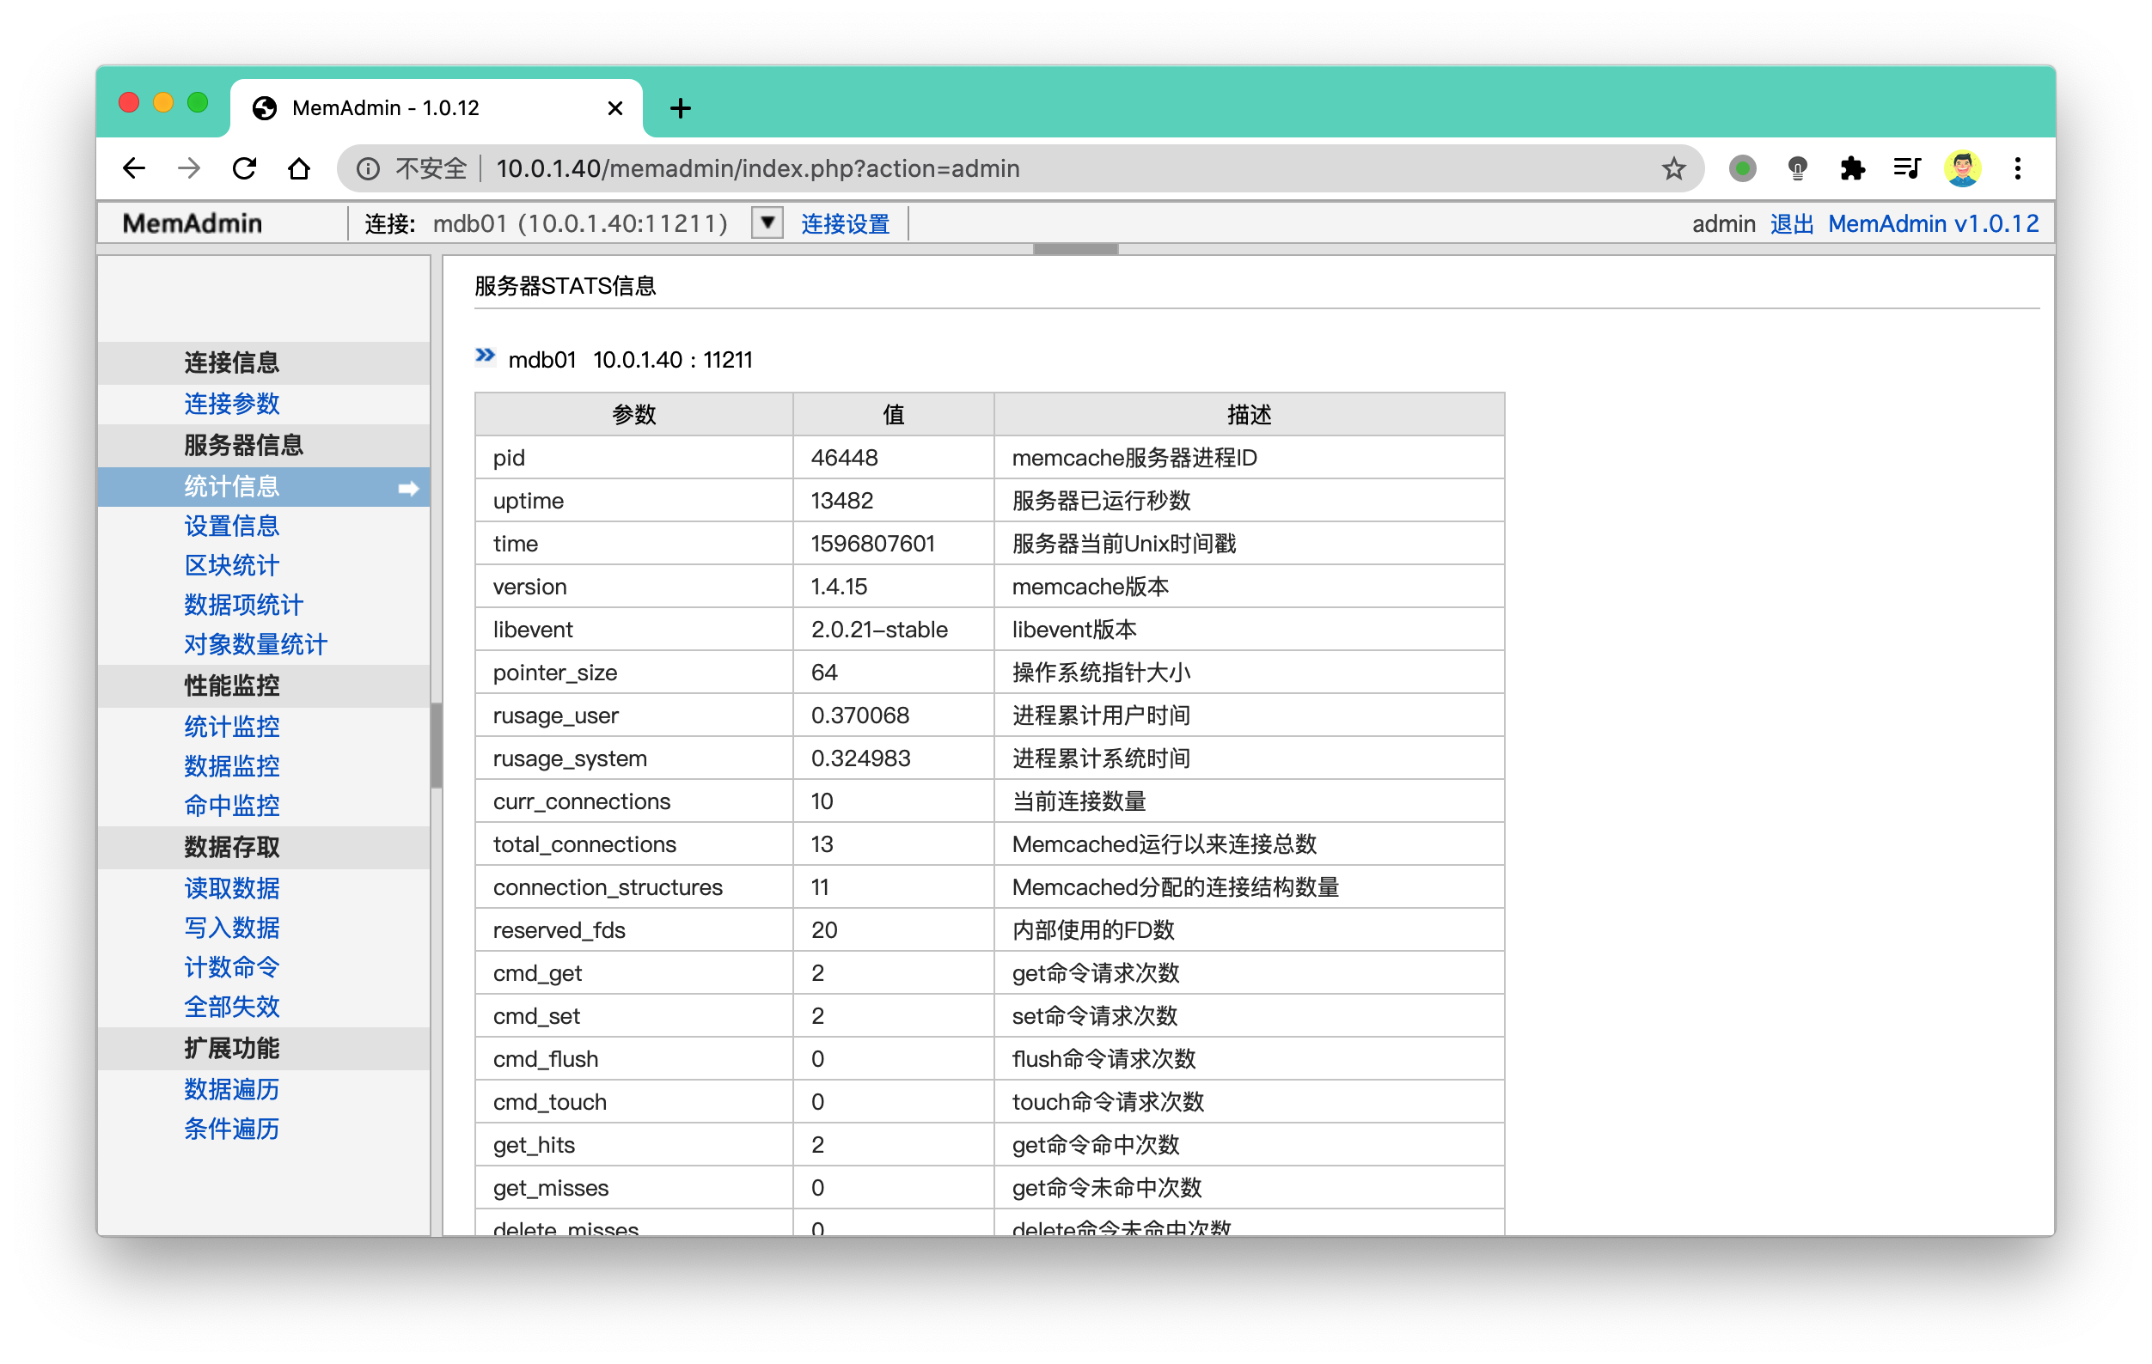View the site security info icon
This screenshot has width=2152, height=1364.
click(x=368, y=169)
